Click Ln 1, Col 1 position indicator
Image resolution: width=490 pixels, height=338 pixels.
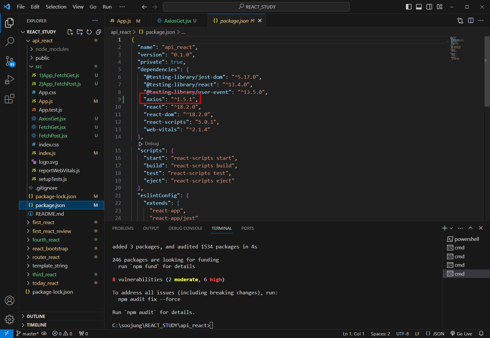click(353, 333)
